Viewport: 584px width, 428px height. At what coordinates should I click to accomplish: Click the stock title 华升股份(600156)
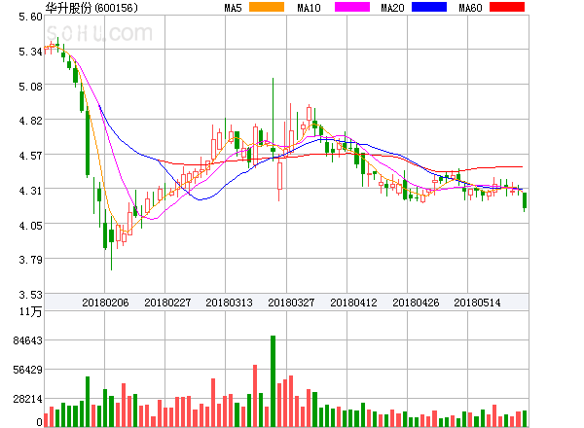point(91,8)
